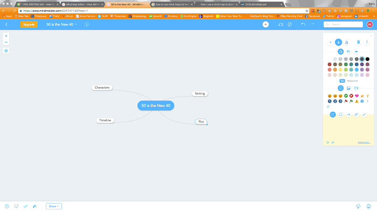Add the red flag icon to topic

click(x=346, y=101)
